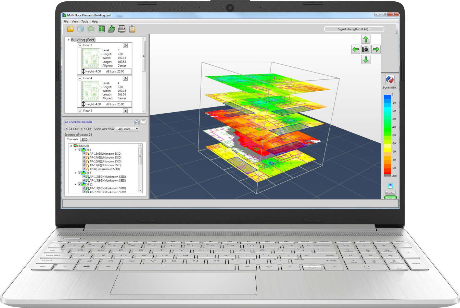The width and height of the screenshot is (460, 308).
Task: Capture view with the camera icon
Action: click(x=366, y=49)
